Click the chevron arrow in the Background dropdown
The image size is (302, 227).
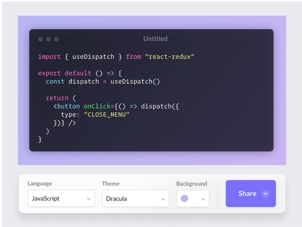[x=203, y=199]
